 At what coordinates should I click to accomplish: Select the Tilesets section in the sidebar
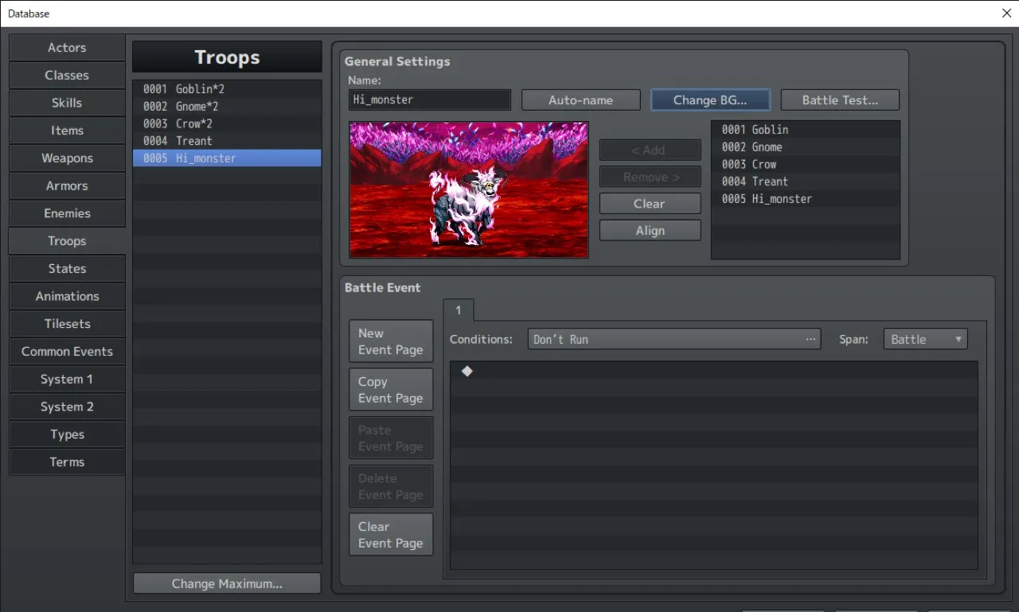point(67,323)
